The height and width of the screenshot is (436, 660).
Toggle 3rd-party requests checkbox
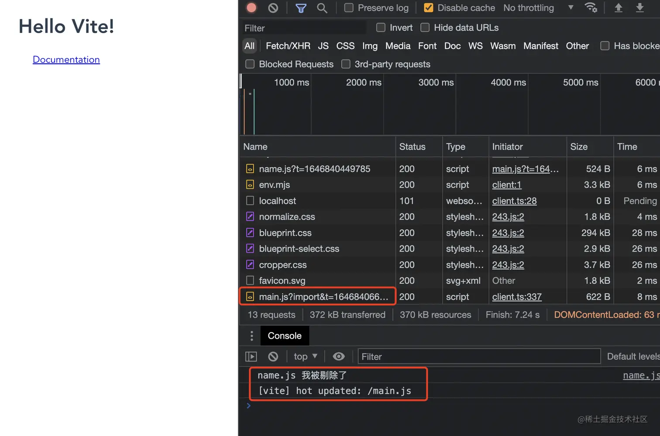346,64
